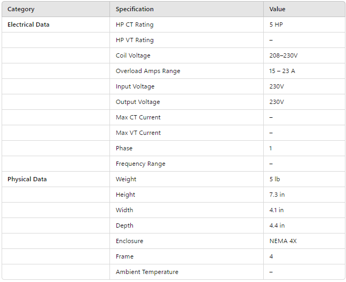Select the NEMA 4X enclosure value
This screenshot has width=346, height=282.
[x=283, y=241]
